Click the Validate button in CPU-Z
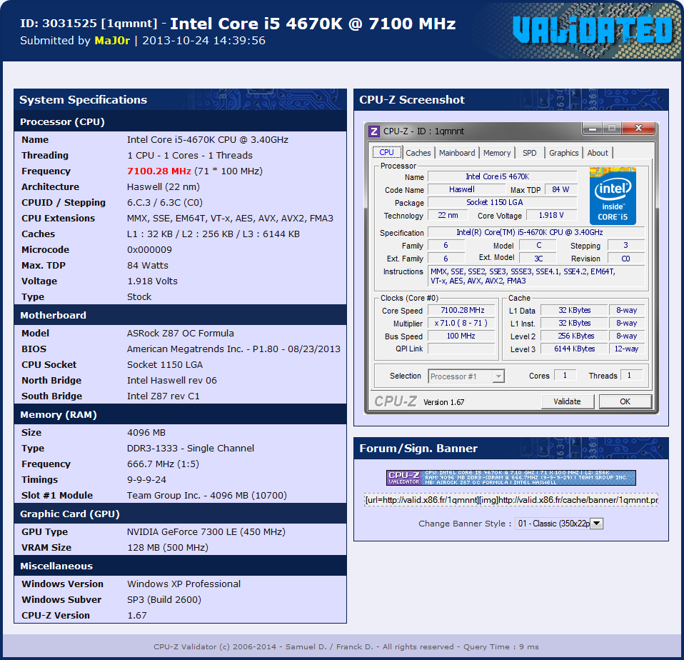Viewport: 684px width, 660px height. pyautogui.click(x=567, y=401)
